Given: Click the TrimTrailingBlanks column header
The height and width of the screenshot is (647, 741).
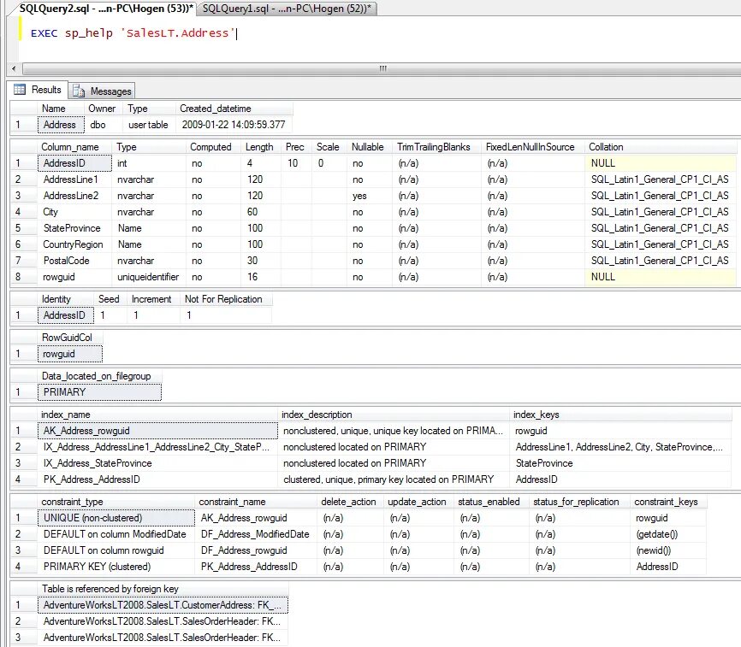Looking at the screenshot, I should 436,147.
